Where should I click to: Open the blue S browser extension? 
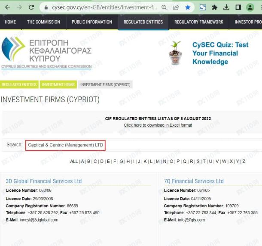[x=203, y=7]
